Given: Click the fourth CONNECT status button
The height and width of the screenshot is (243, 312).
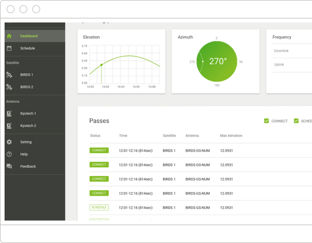Looking at the screenshot, I should pos(99,193).
